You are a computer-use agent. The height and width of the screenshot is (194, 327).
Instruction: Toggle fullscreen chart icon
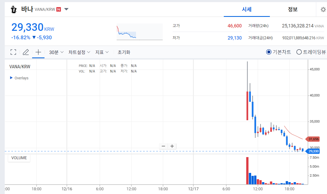[x=13, y=52]
